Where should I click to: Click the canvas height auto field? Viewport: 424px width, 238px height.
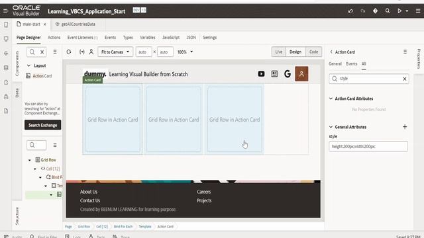[165, 52]
